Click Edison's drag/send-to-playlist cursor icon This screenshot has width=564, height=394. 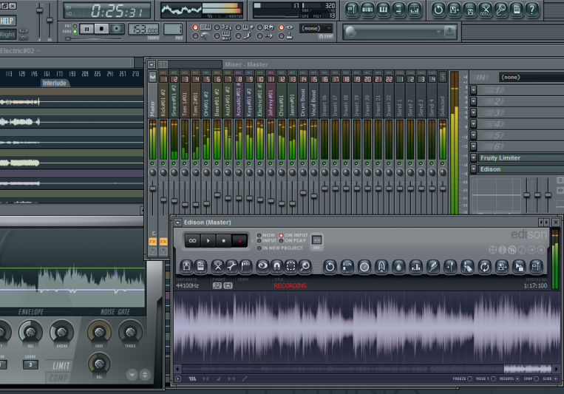pos(519,267)
